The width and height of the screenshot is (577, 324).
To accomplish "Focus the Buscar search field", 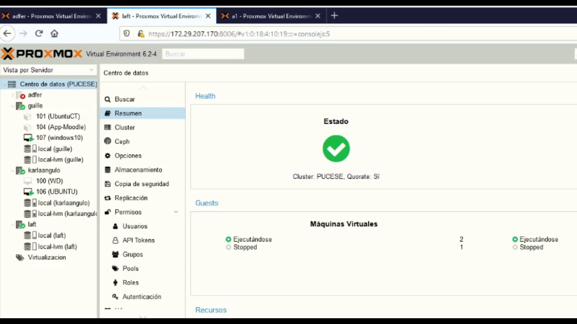I will pyautogui.click(x=203, y=54).
